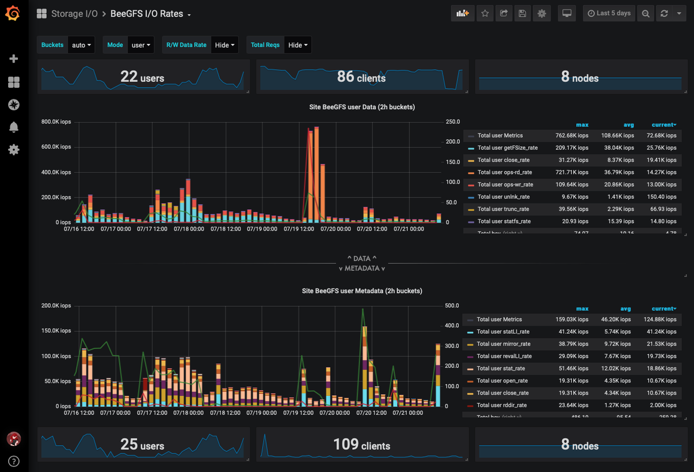Open the Help question mark icon

click(14, 461)
